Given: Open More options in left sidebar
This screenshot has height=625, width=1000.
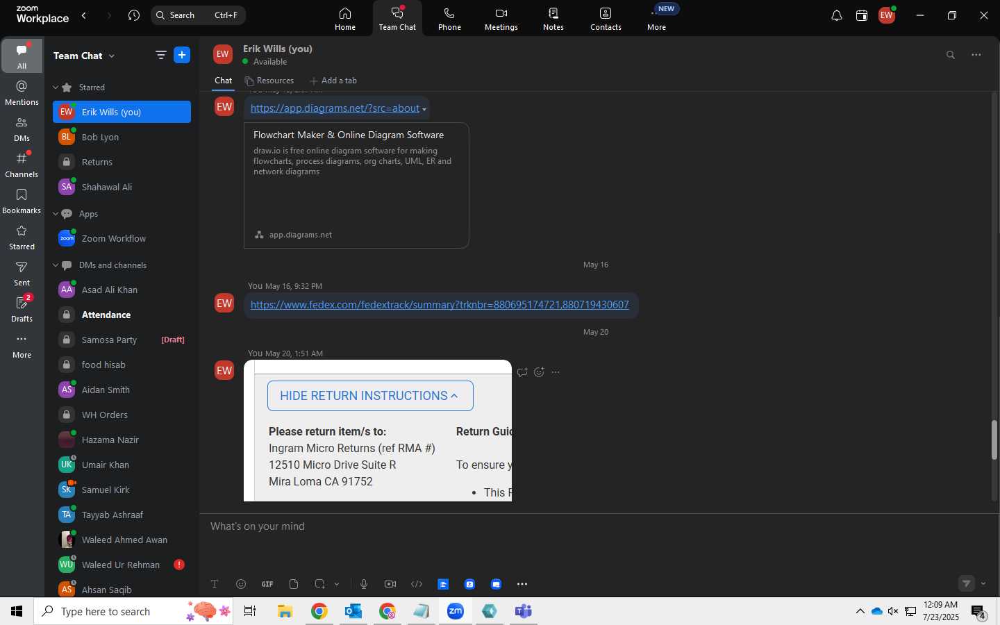Looking at the screenshot, I should tap(22, 346).
